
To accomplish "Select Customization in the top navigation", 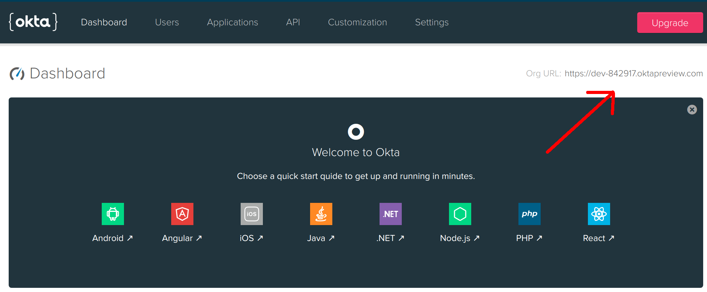I will 357,22.
